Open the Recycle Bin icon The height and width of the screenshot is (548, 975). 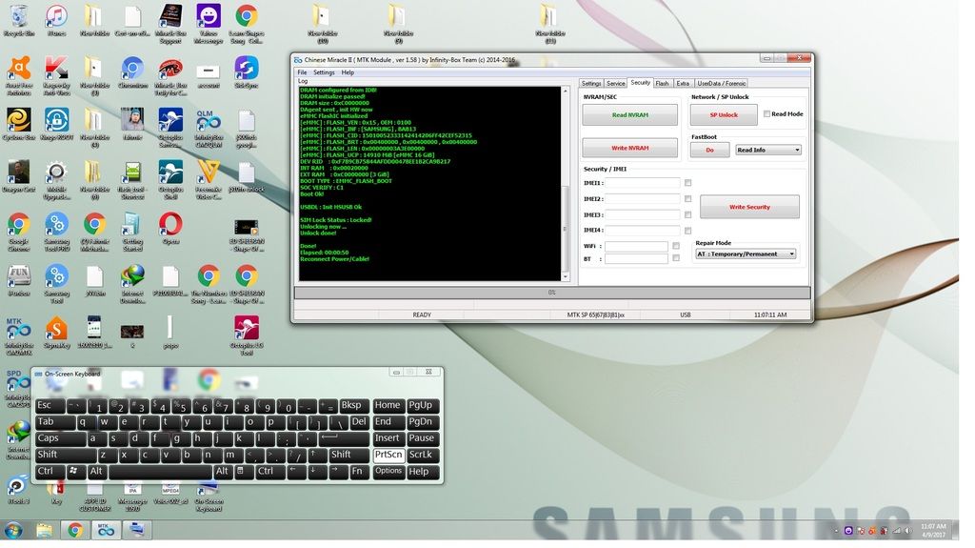click(18, 17)
